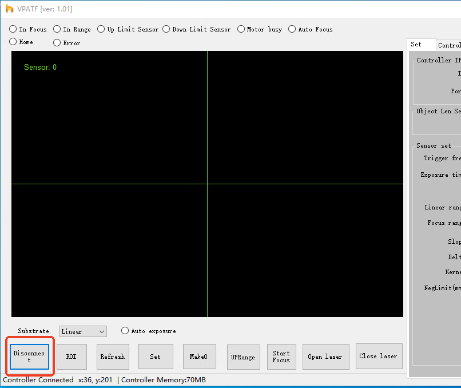Image resolution: width=461 pixels, height=388 pixels.
Task: Toggle the Down Limit Sensor indicator
Action: point(166,29)
